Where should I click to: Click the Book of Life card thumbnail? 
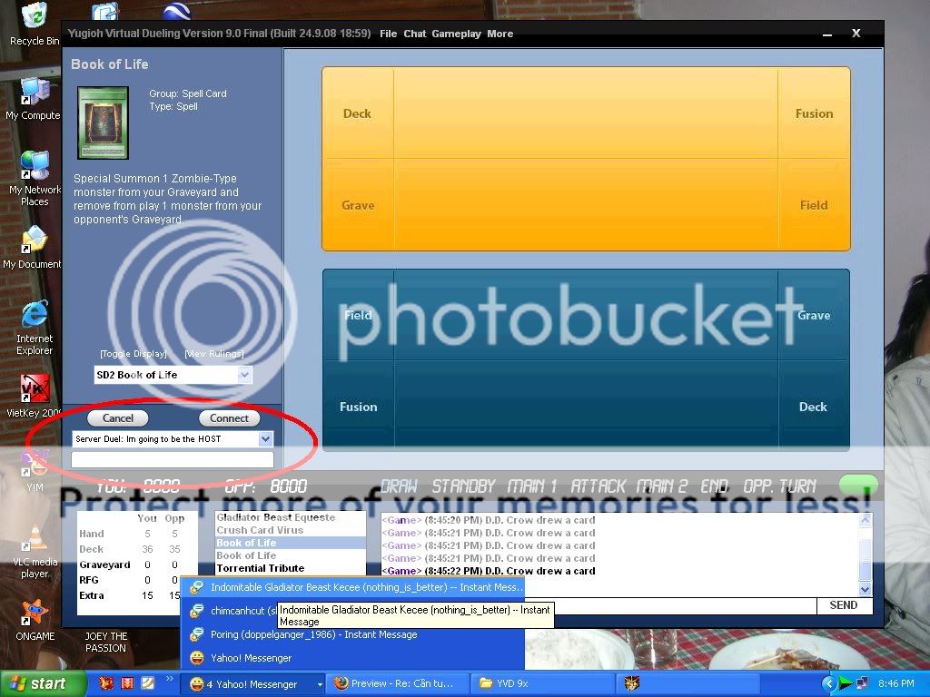tap(103, 123)
